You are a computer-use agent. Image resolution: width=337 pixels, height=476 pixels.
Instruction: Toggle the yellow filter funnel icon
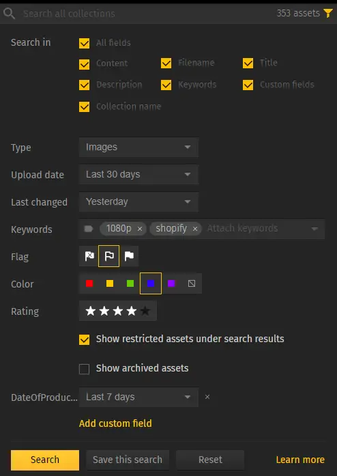[x=328, y=13]
